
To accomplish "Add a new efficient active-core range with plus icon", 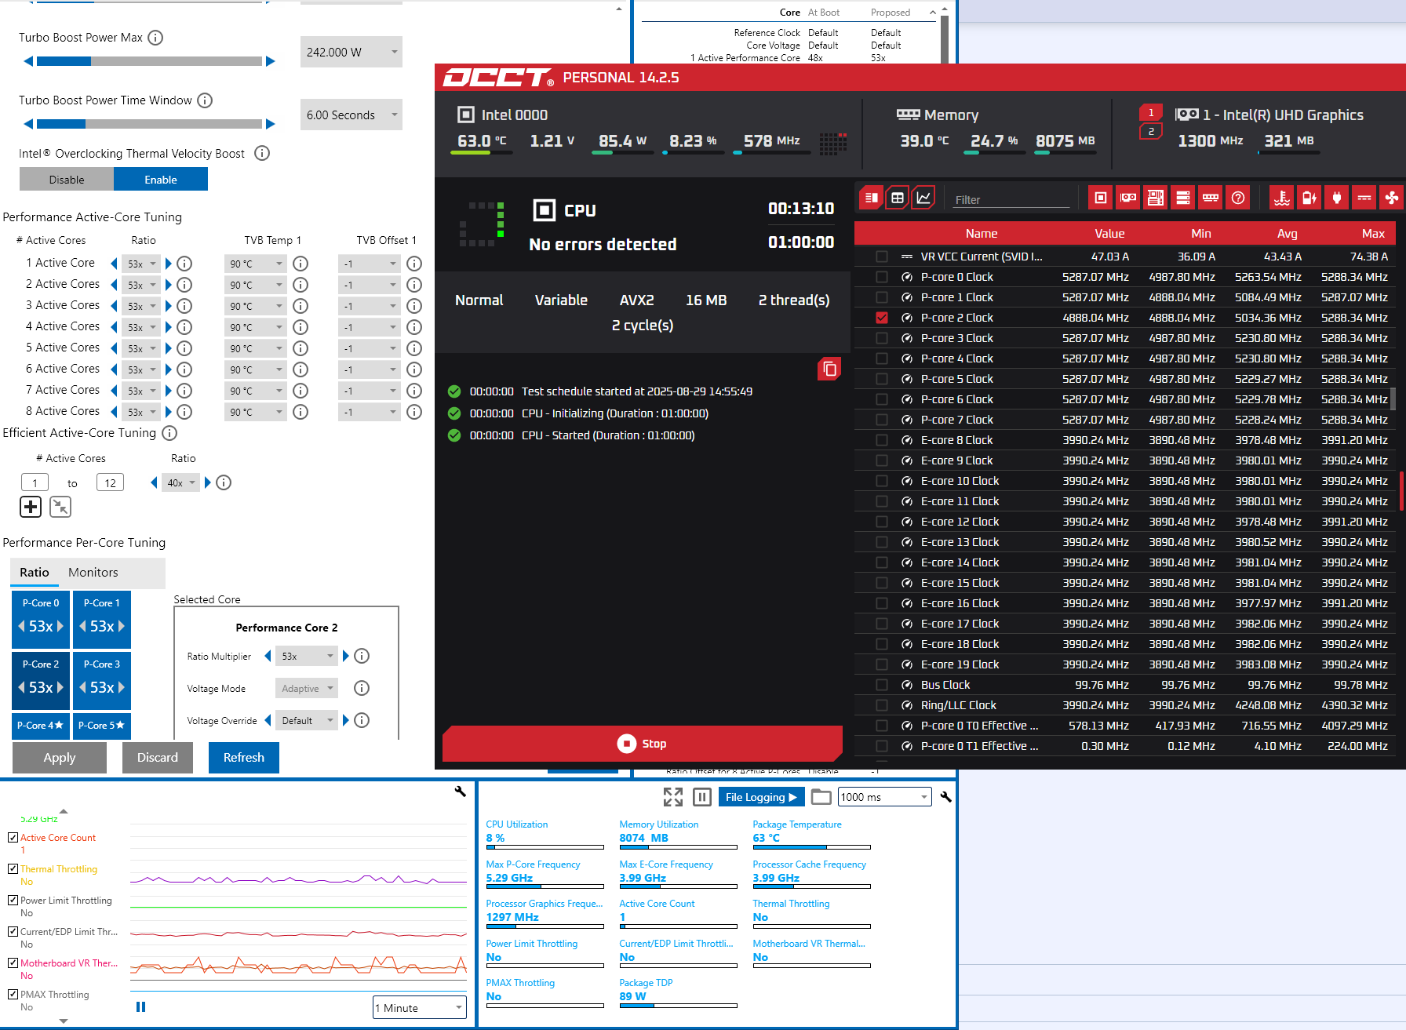I will click(x=31, y=507).
